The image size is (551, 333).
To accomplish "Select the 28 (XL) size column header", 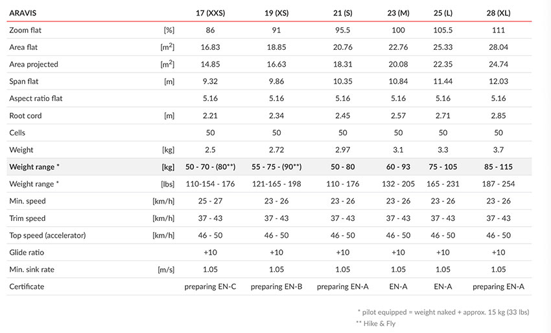I will coord(498,13).
